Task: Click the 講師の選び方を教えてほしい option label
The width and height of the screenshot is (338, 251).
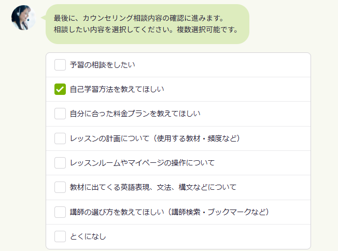Action: coord(169,212)
